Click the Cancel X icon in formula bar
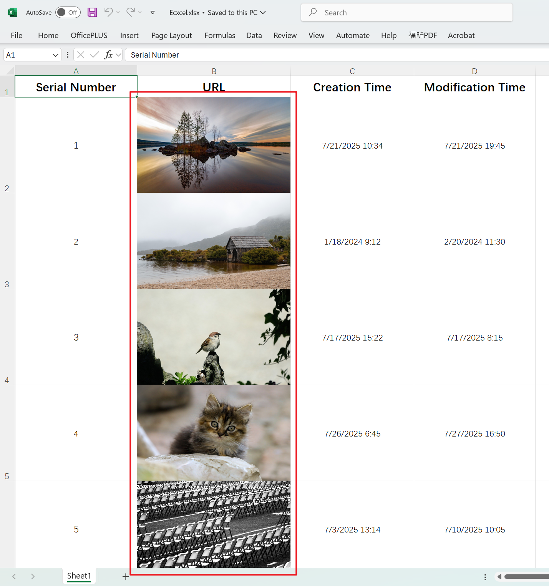Viewport: 549px width, 587px height. [80, 55]
